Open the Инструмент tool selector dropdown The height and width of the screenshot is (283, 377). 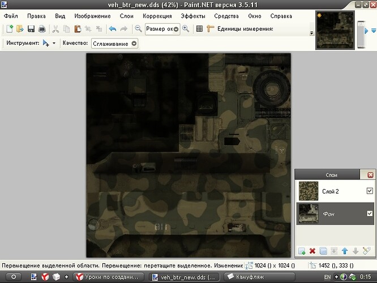coord(54,43)
